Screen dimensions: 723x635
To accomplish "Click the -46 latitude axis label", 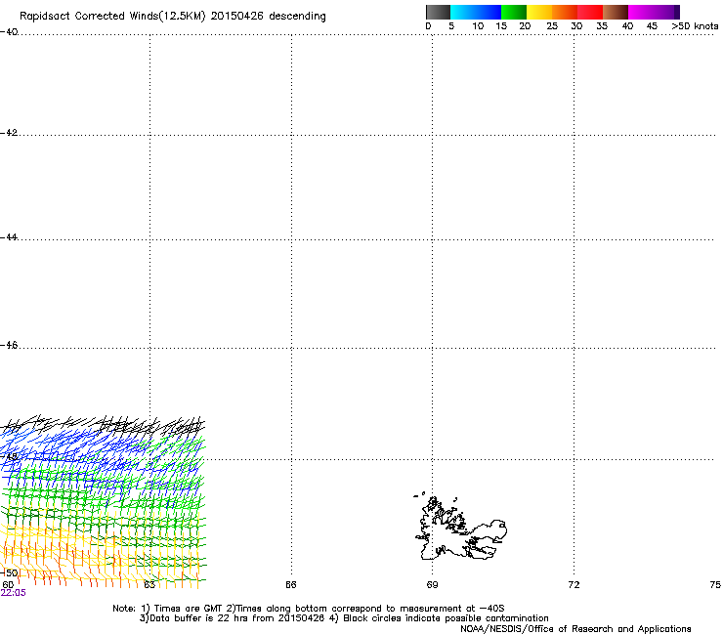I will point(9,345).
